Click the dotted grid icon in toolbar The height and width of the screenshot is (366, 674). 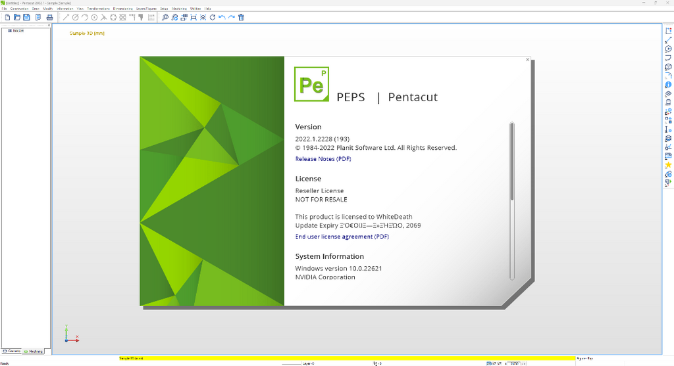[x=151, y=18]
